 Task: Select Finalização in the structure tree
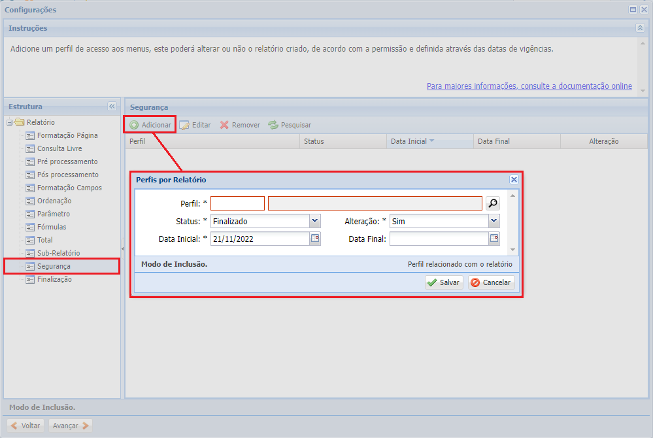(x=54, y=279)
